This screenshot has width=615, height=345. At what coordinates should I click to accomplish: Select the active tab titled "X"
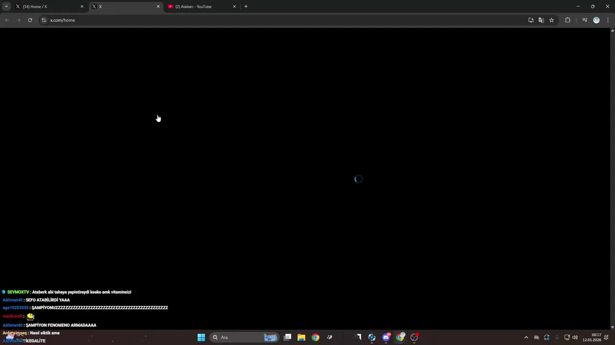pos(125,7)
